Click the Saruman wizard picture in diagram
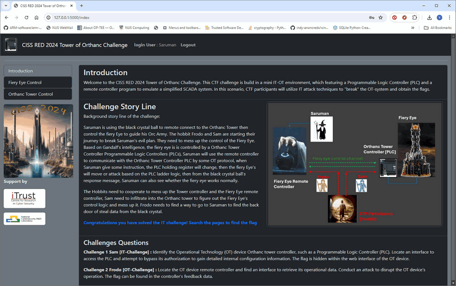The height and width of the screenshot is (286, 456). click(x=321, y=129)
